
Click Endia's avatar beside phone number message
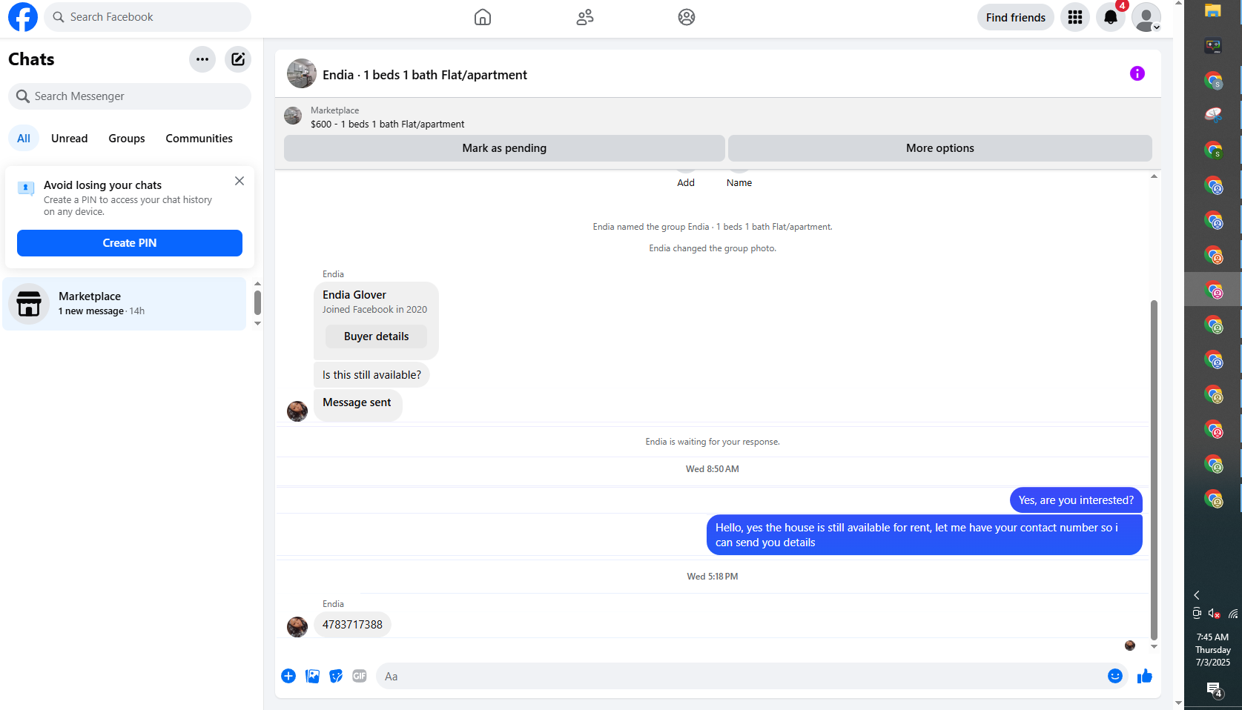point(297,627)
